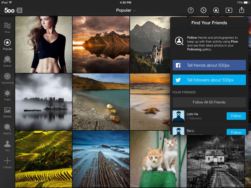Viewport: 251px width, 188px height.
Task: Tap the Find Your Friends title
Action: click(x=209, y=23)
